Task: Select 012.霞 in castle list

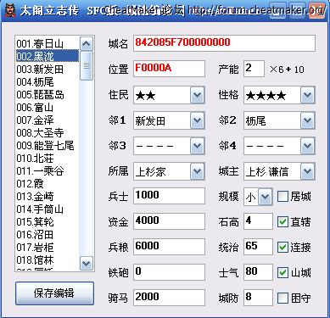Action: point(48,183)
